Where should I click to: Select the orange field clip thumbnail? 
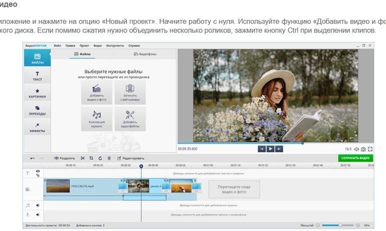(181, 188)
